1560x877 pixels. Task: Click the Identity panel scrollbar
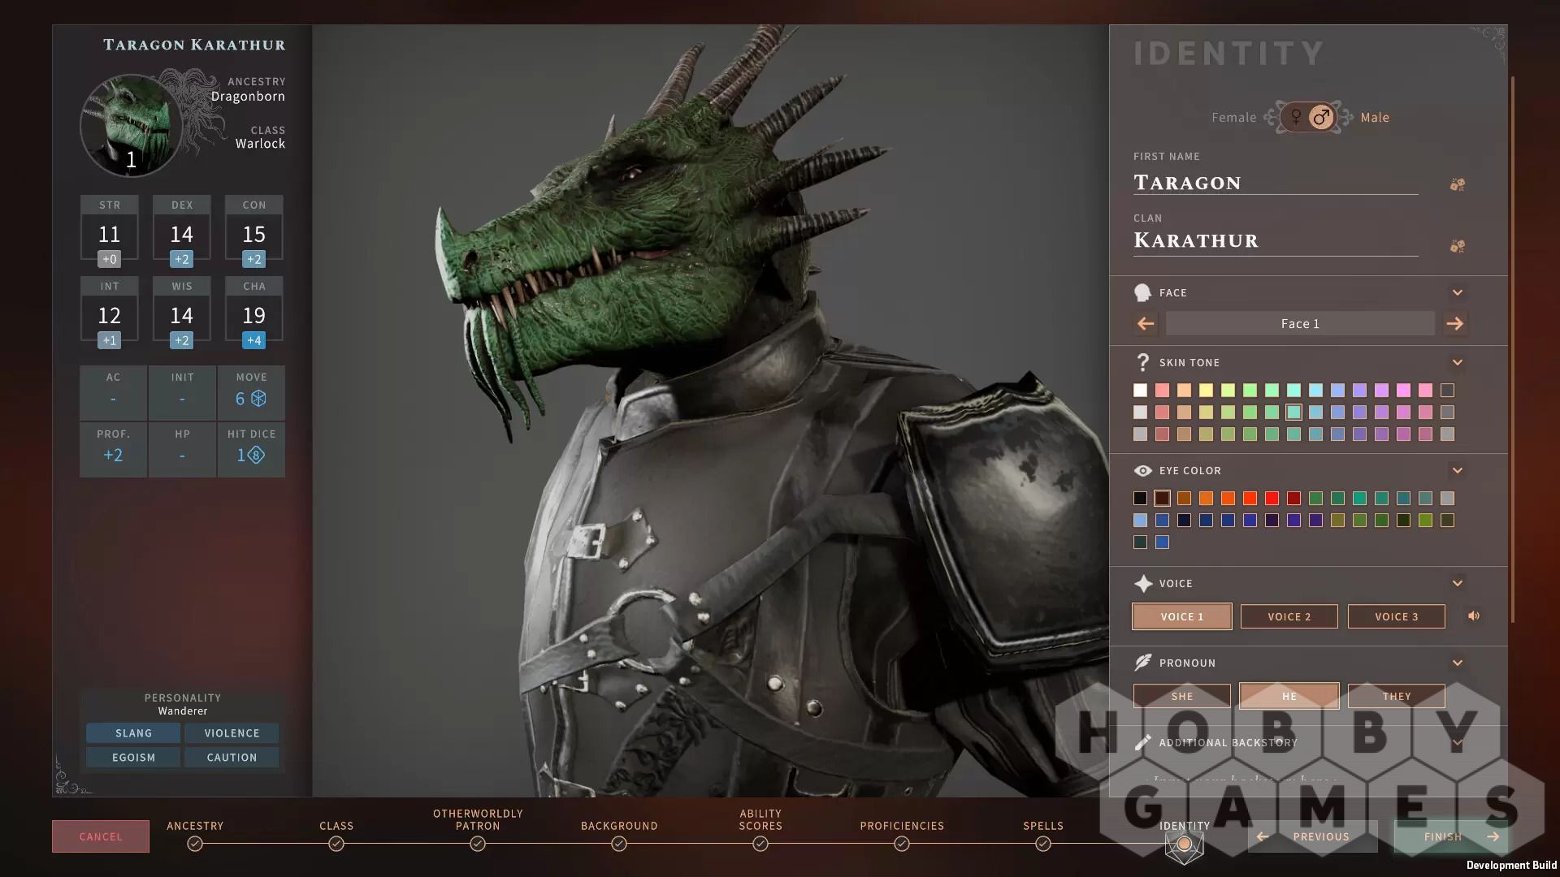1512,349
